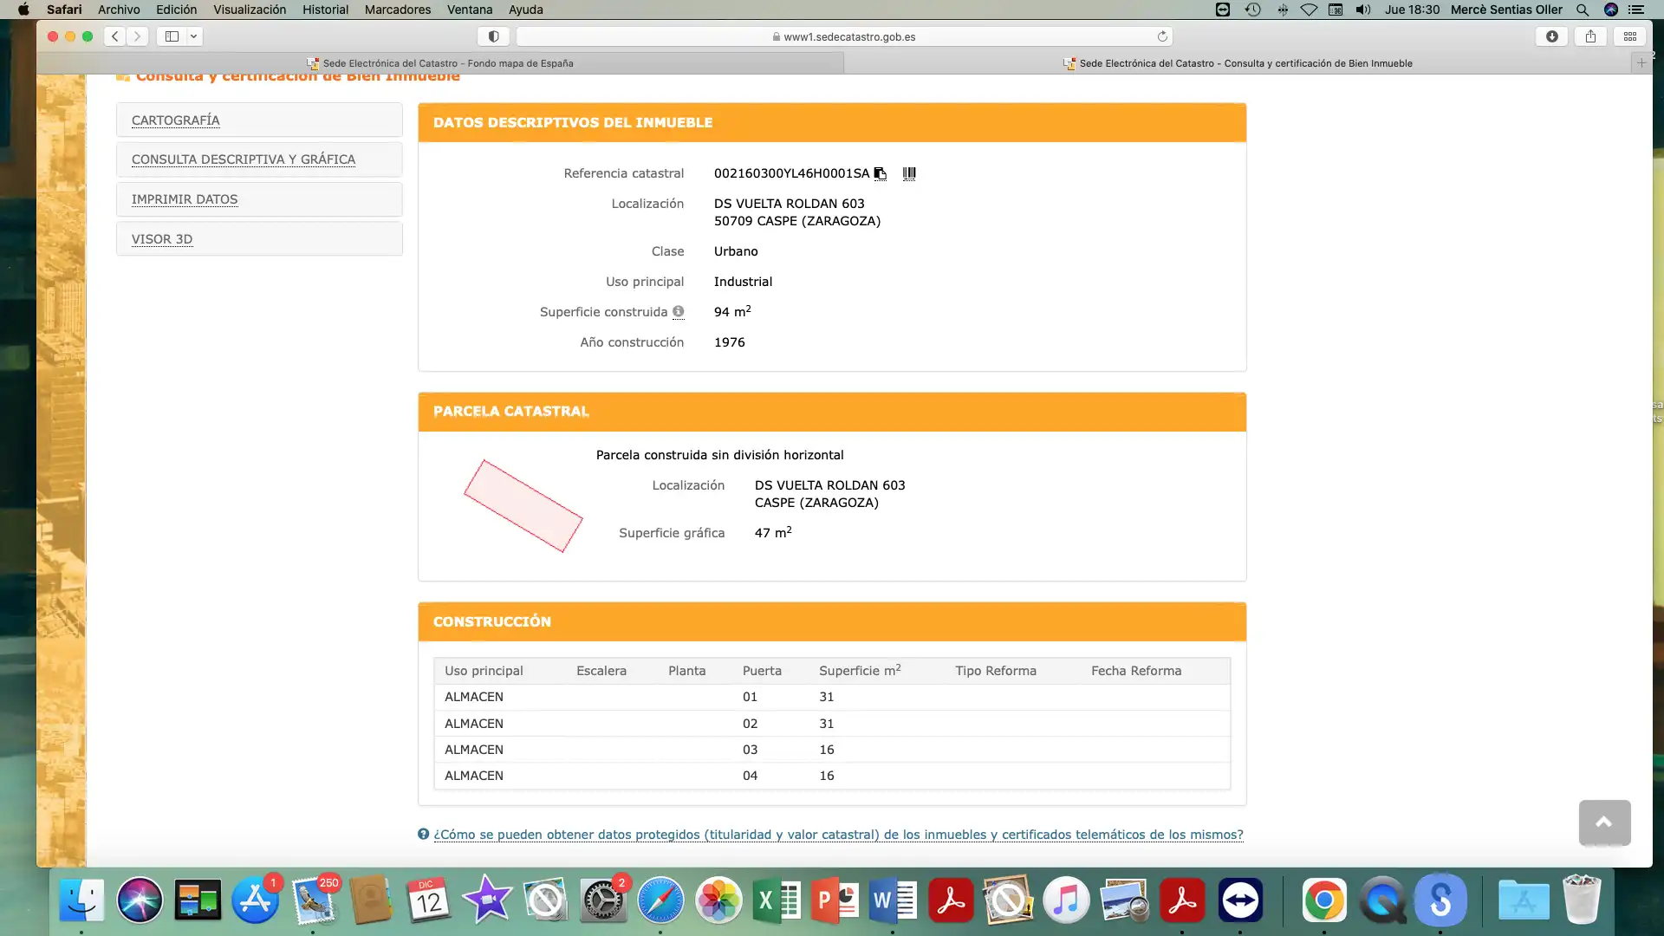1664x936 pixels.
Task: Open Photos app from the Dock
Action: [x=718, y=900]
